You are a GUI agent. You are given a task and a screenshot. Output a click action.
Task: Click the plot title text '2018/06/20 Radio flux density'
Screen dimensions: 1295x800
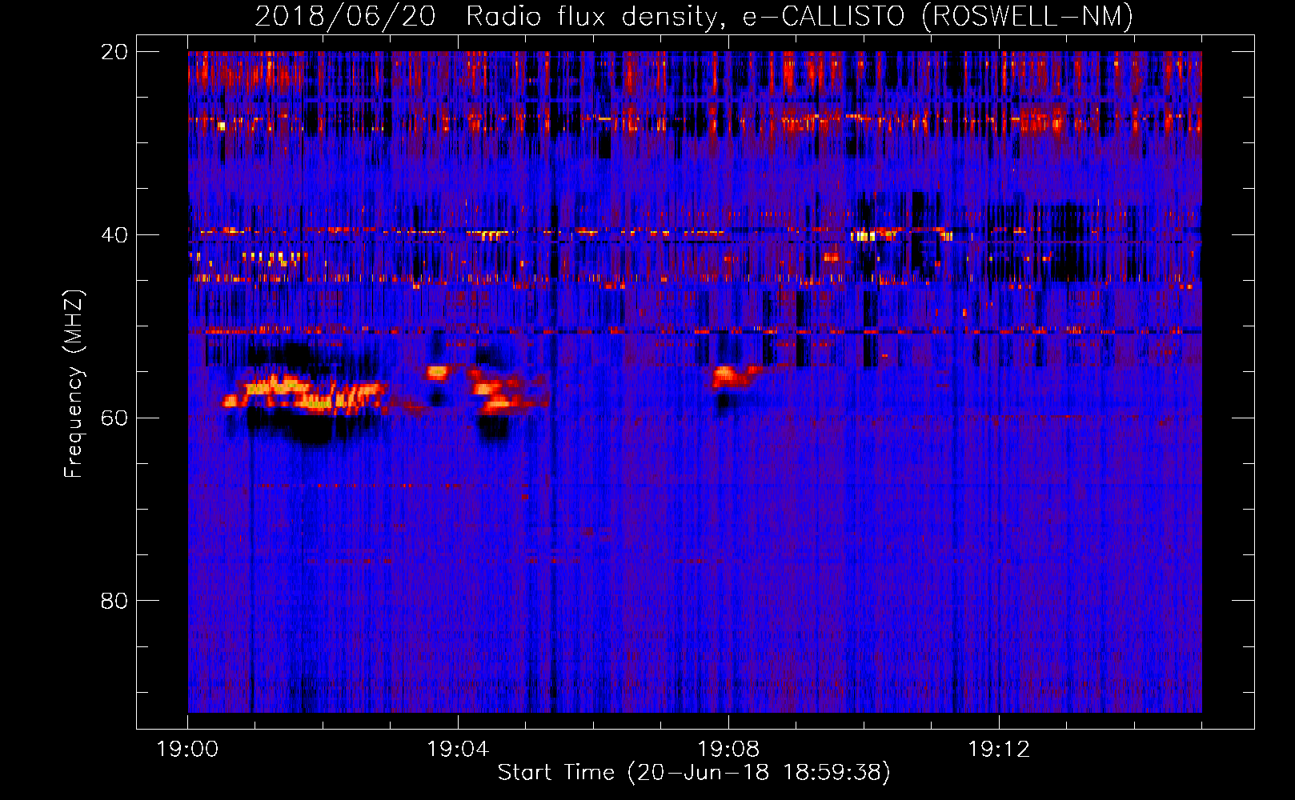point(486,16)
